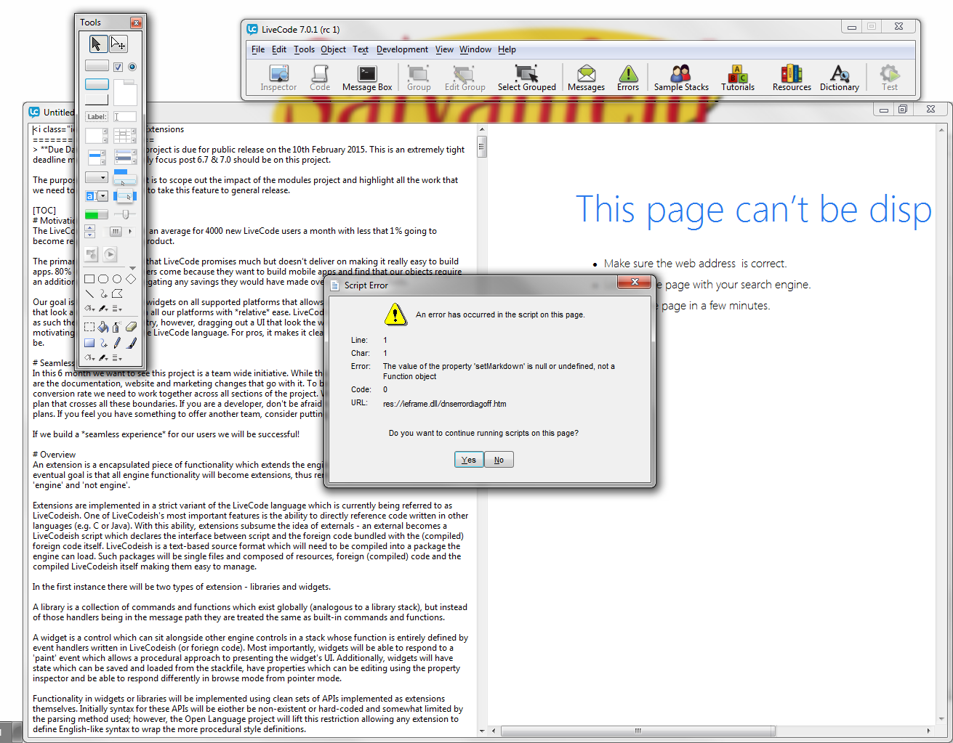Select the slider control in Tools palette
Screen dimensions: 953x743
pyautogui.click(x=125, y=214)
